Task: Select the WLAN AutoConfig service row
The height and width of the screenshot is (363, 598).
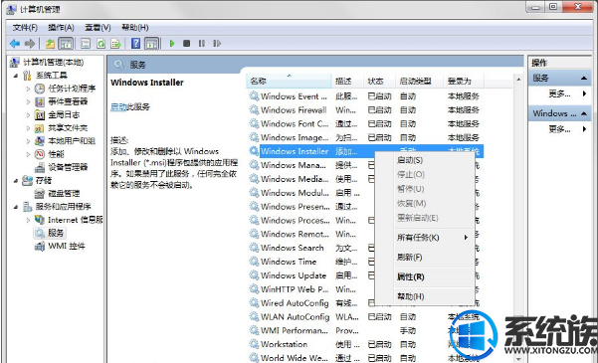Action: coord(365,317)
